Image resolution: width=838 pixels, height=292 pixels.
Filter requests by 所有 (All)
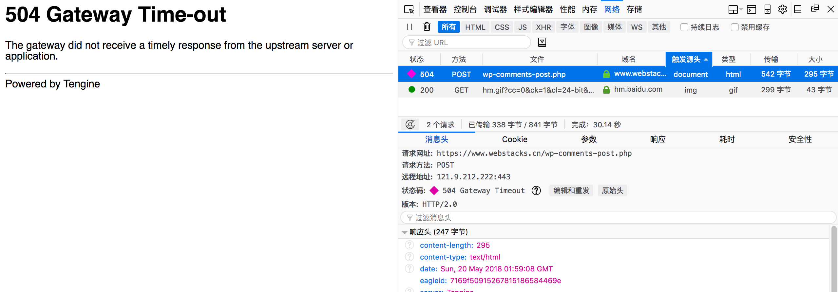448,27
